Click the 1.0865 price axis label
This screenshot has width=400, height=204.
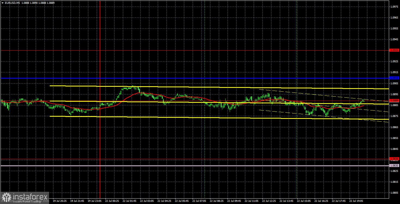tap(394, 127)
